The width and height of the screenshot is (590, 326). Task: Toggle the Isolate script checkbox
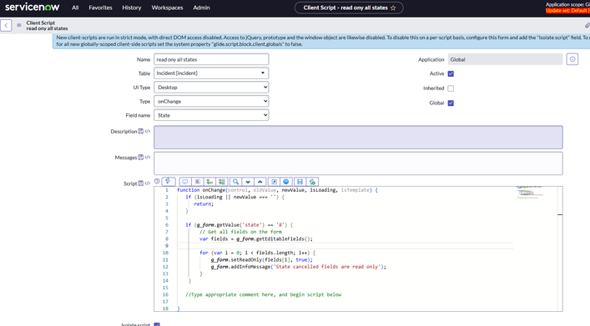tap(157, 324)
